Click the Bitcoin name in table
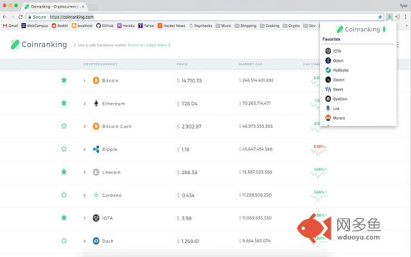 110,80
